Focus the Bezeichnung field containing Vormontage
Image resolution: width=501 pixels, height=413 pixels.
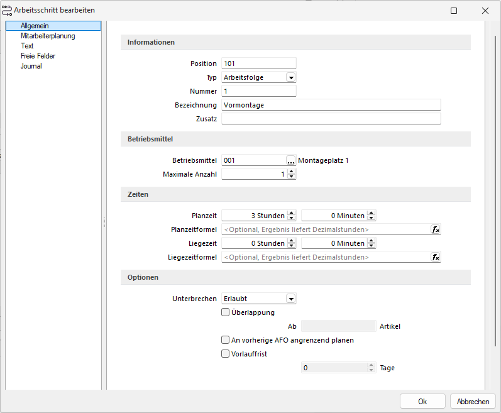tap(331, 105)
